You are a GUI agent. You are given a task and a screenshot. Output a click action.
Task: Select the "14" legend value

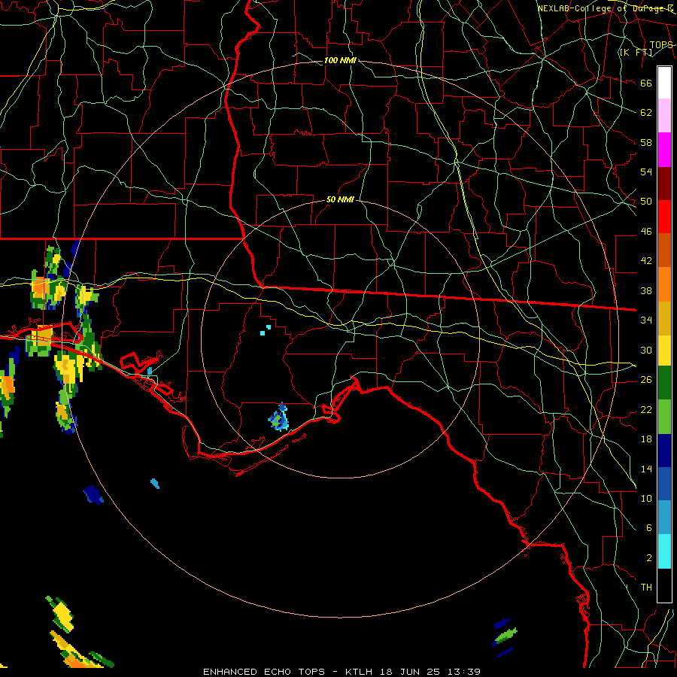pos(646,469)
